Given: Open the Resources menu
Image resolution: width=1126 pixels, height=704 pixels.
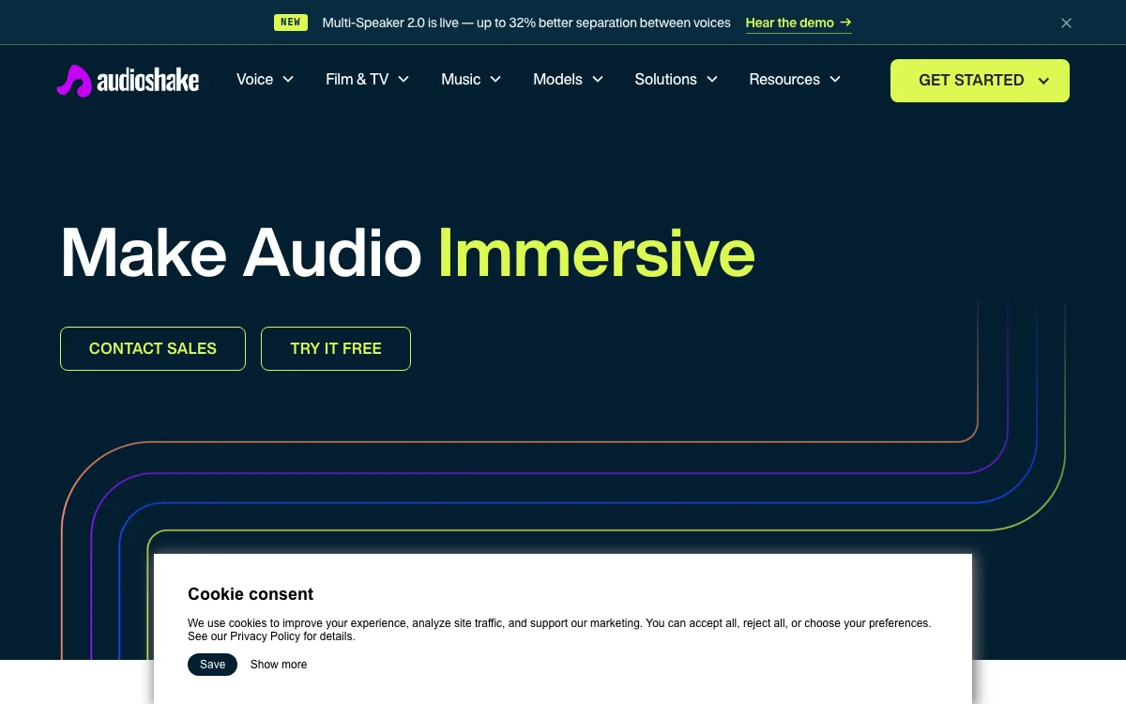Looking at the screenshot, I should point(795,80).
